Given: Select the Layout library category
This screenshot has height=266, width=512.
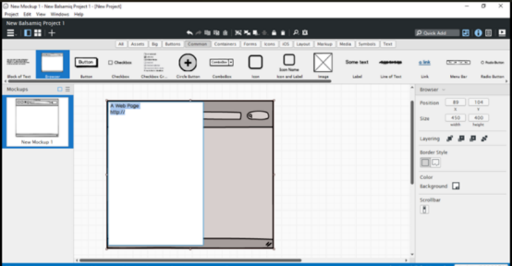Looking at the screenshot, I should coord(303,44).
